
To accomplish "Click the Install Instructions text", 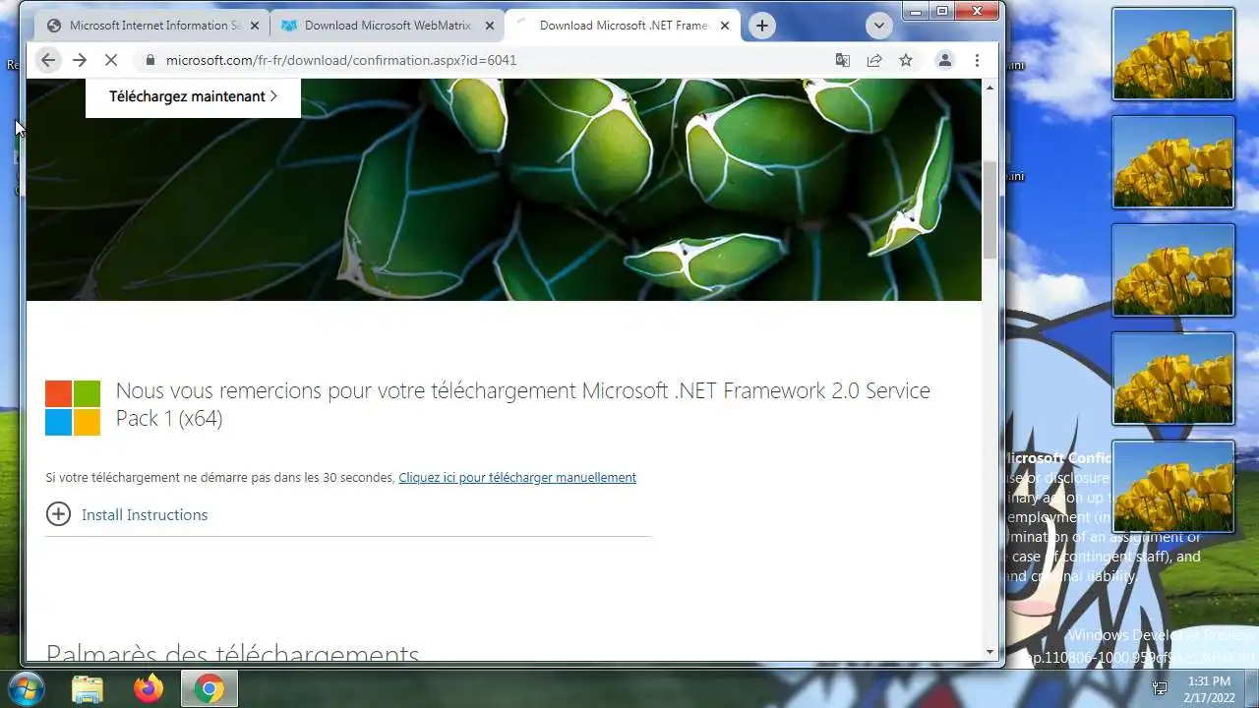I will click(145, 514).
